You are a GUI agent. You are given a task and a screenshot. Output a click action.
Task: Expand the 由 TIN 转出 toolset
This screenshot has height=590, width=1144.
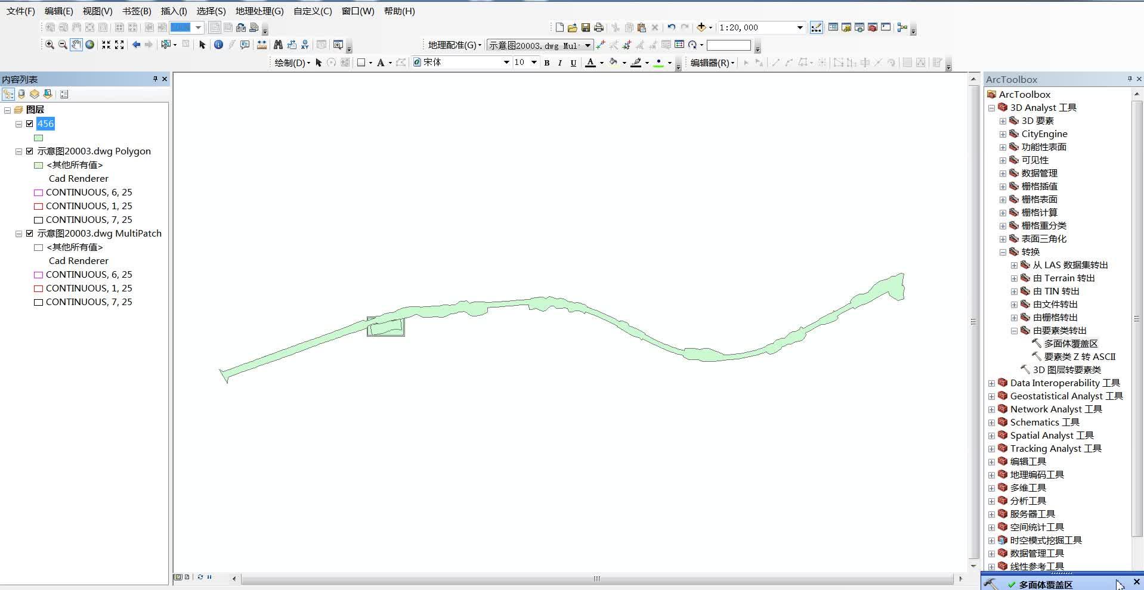pyautogui.click(x=1014, y=291)
